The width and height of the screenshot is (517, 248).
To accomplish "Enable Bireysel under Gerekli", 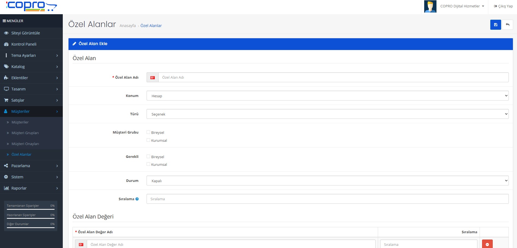I will point(148,157).
